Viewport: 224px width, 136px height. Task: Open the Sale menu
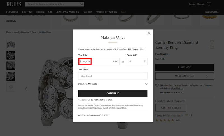(x=123, y=12)
